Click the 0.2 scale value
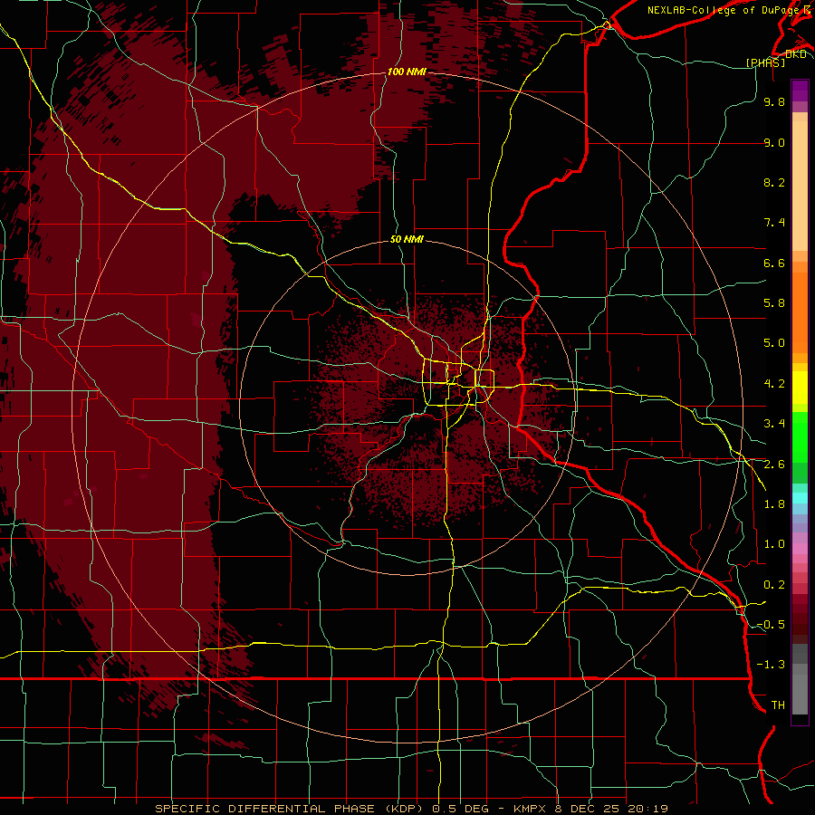Viewport: 815px width, 815px height. (x=774, y=585)
